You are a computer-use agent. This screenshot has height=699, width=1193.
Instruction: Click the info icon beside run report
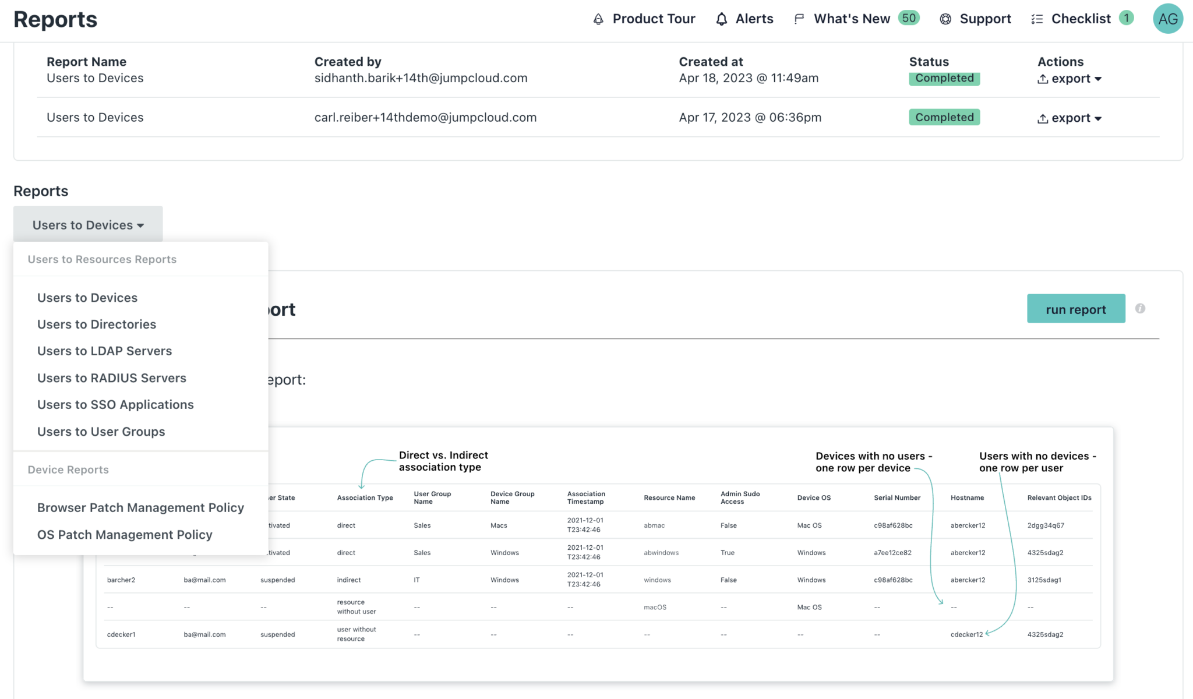coord(1140,308)
